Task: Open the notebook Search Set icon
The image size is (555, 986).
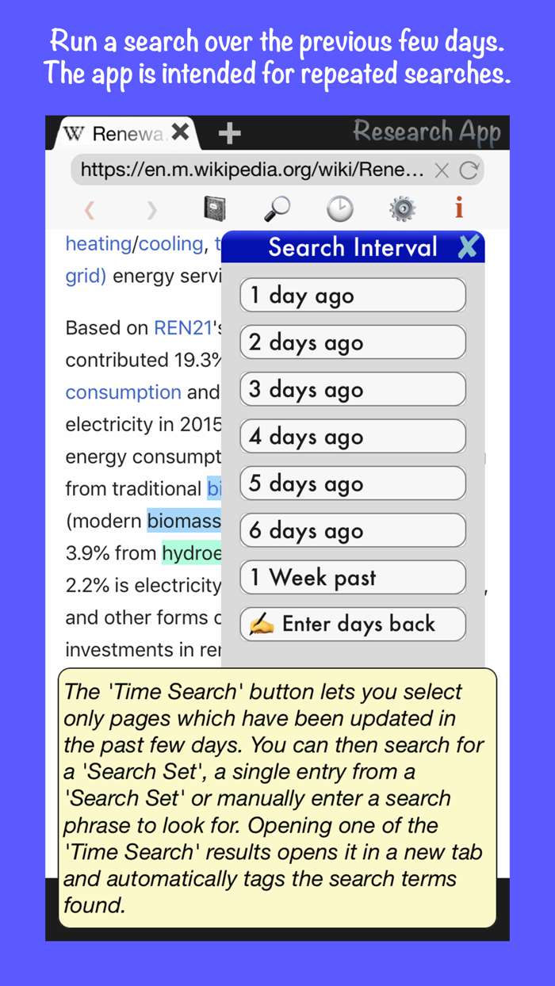Action: coord(212,208)
